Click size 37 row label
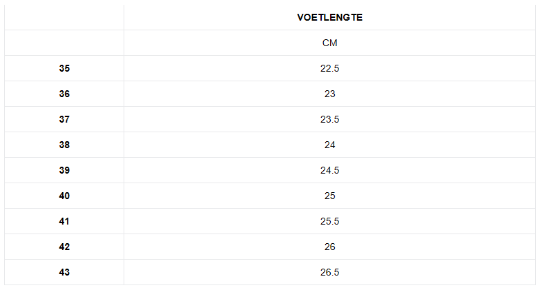Image resolution: width=540 pixels, height=290 pixels. coord(64,119)
